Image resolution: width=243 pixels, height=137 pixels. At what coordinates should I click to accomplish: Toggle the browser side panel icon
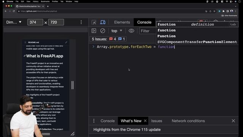227,11
